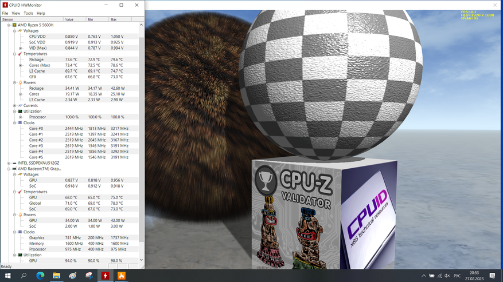Expand the Cores (Max) temperatures row
503x282 pixels.
click(21, 65)
